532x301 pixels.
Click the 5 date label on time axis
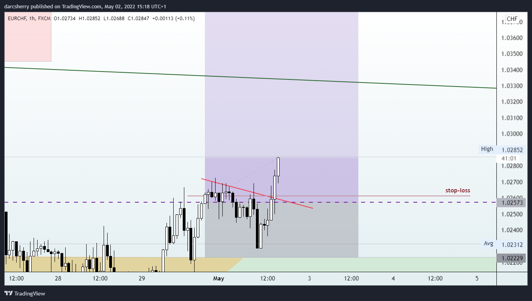click(477, 278)
